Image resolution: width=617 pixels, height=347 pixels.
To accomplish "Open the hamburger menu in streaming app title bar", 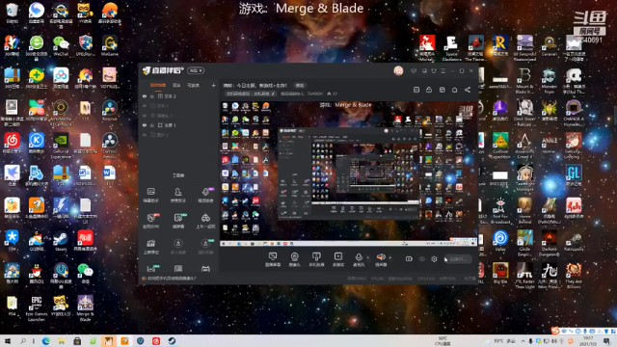I will pos(443,70).
